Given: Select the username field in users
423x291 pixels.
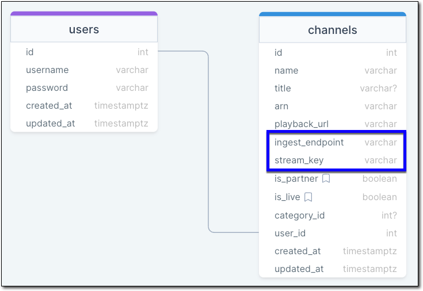Looking at the screenshot, I should tap(84, 70).
